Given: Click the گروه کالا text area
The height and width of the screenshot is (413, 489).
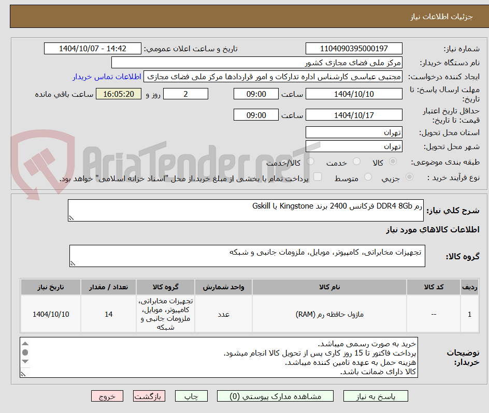Looking at the screenshot, I should coord(247,256).
